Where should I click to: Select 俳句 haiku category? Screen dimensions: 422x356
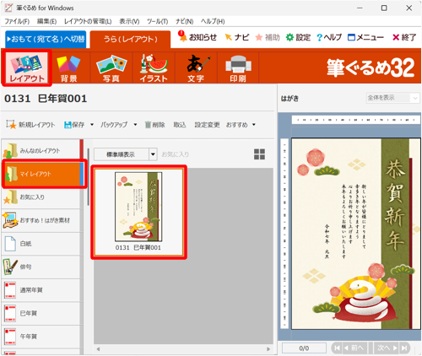(41, 267)
